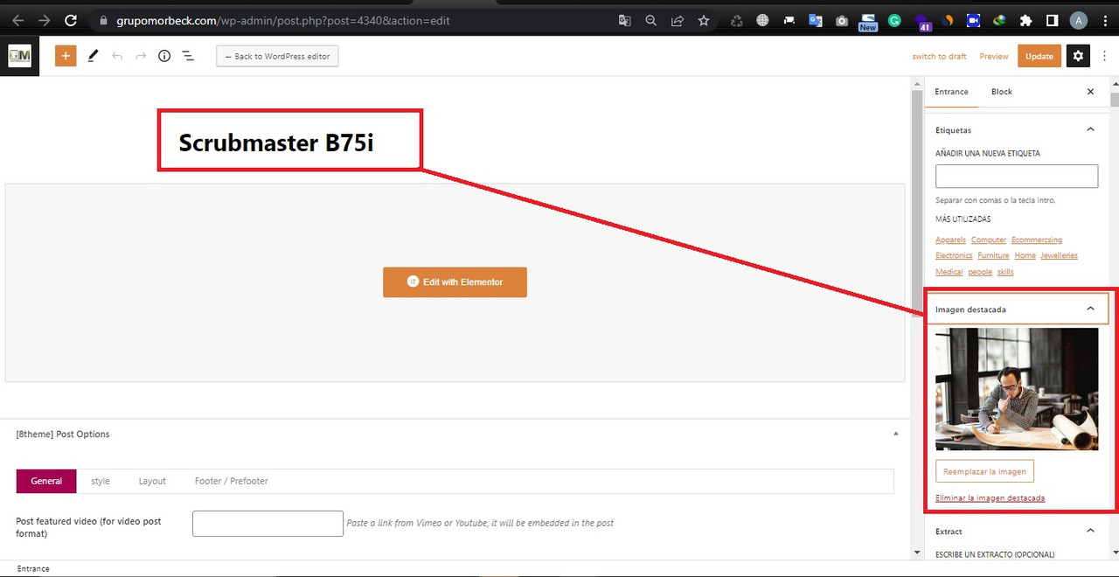The image size is (1119, 577).
Task: Toggle the browser side panel icon
Action: tap(1053, 20)
